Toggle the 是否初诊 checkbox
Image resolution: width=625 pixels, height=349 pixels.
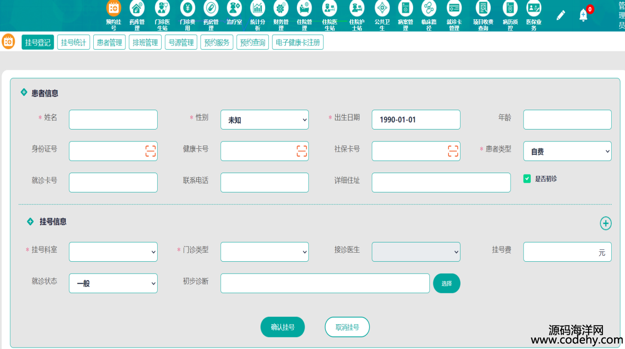527,179
